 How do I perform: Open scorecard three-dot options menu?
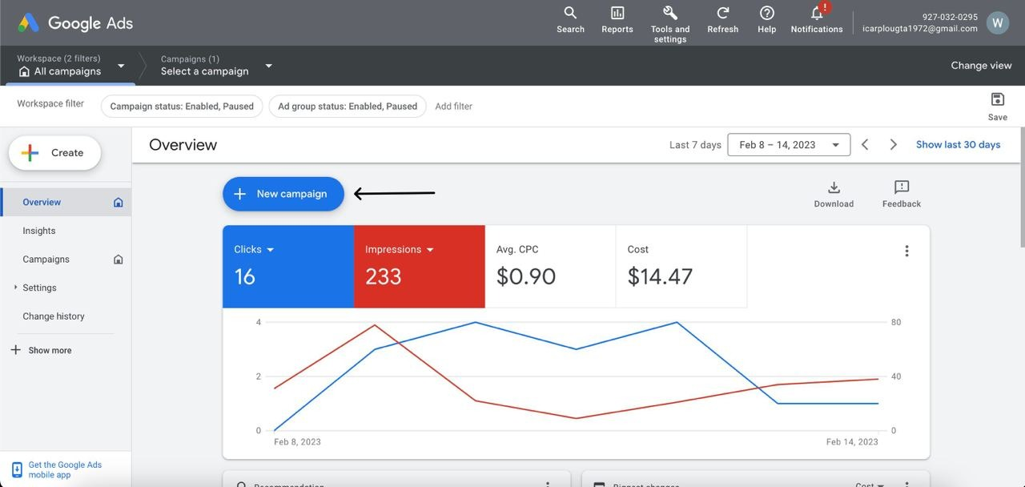point(906,251)
